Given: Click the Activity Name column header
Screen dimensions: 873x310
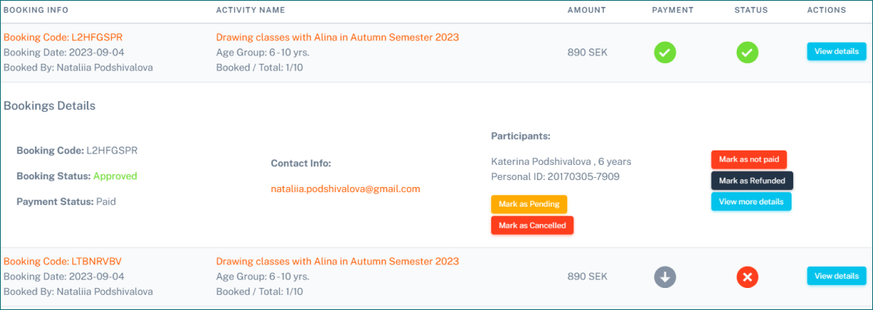Looking at the screenshot, I should point(250,10).
